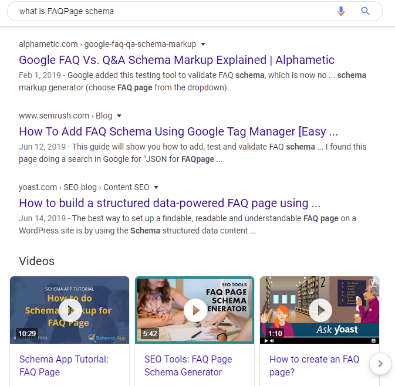Play the FAQ Page Schema Generator video thumbnail
Screen dimensions: 395x386
194,310
